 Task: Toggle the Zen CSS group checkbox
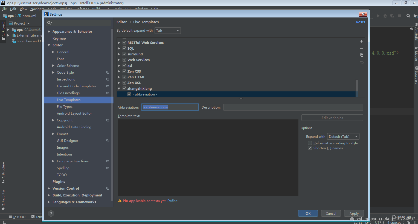click(124, 71)
